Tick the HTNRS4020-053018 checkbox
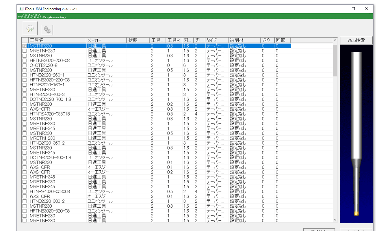Viewport: 390px width, 231px height. [x=25, y=114]
